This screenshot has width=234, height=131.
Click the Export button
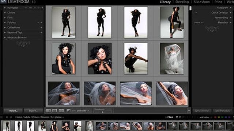(33, 111)
